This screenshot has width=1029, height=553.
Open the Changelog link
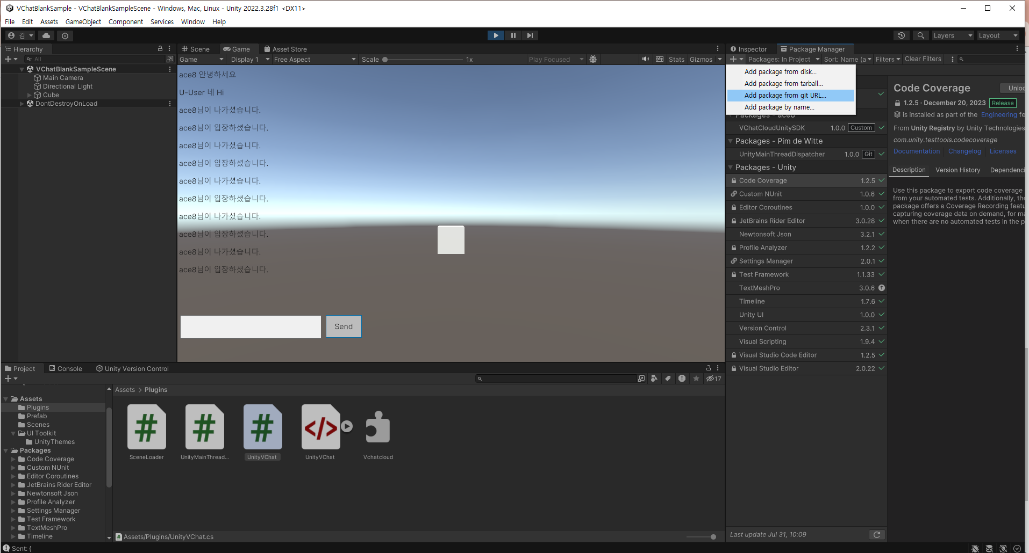pyautogui.click(x=964, y=151)
